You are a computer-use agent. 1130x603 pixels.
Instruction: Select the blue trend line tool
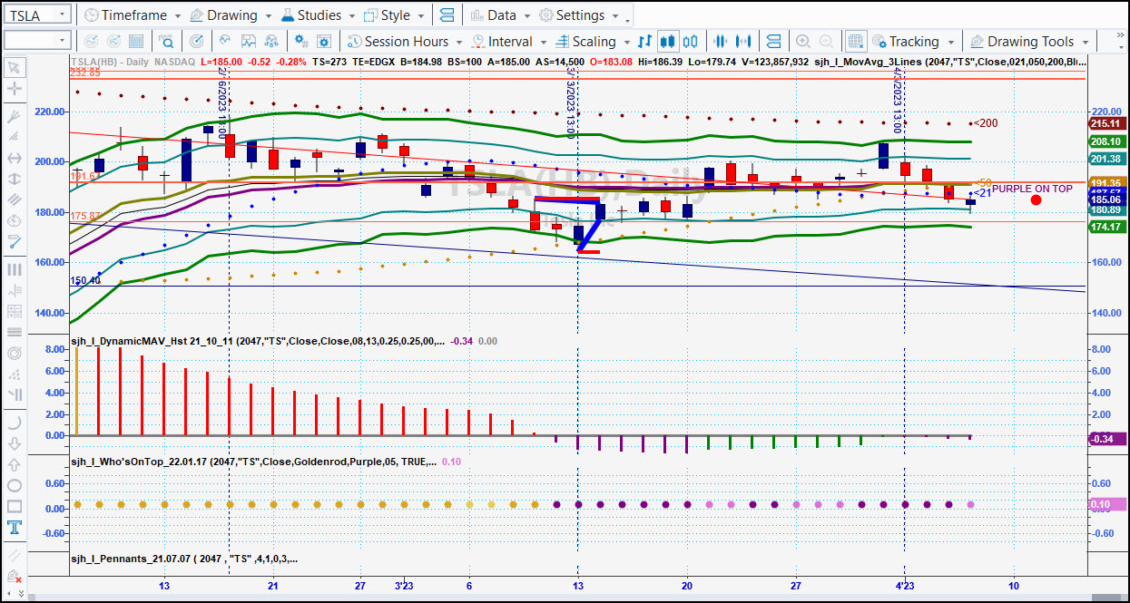click(15, 242)
